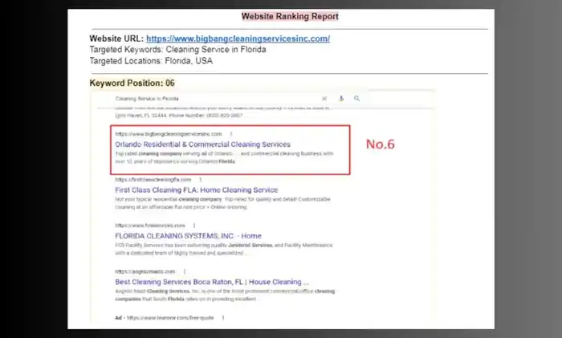Click the magnifier search icon
The image size is (562, 338).
356,98
